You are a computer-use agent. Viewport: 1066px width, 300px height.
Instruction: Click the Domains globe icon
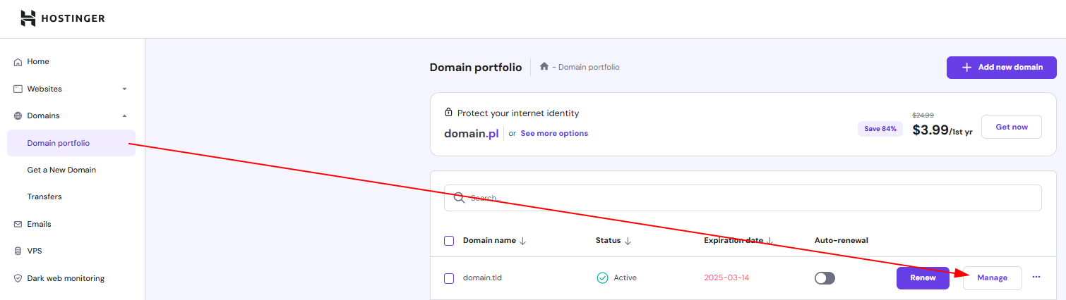point(18,116)
